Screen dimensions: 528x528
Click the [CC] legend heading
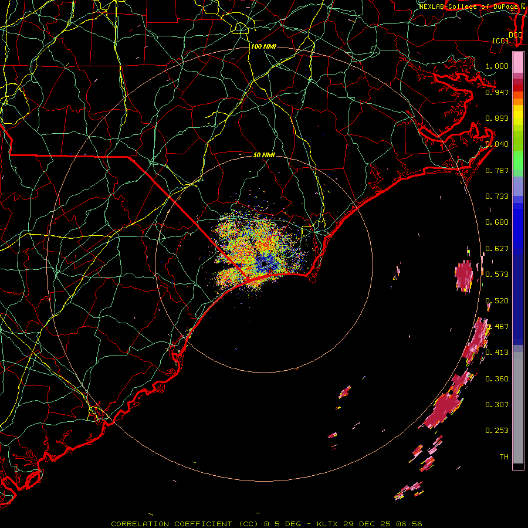click(x=500, y=40)
